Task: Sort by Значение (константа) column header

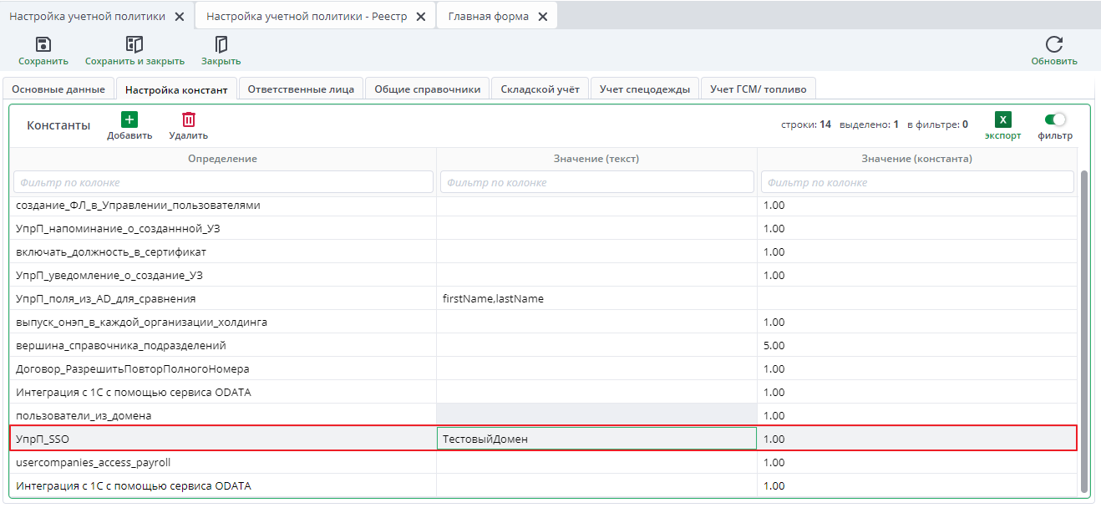Action: [x=916, y=159]
